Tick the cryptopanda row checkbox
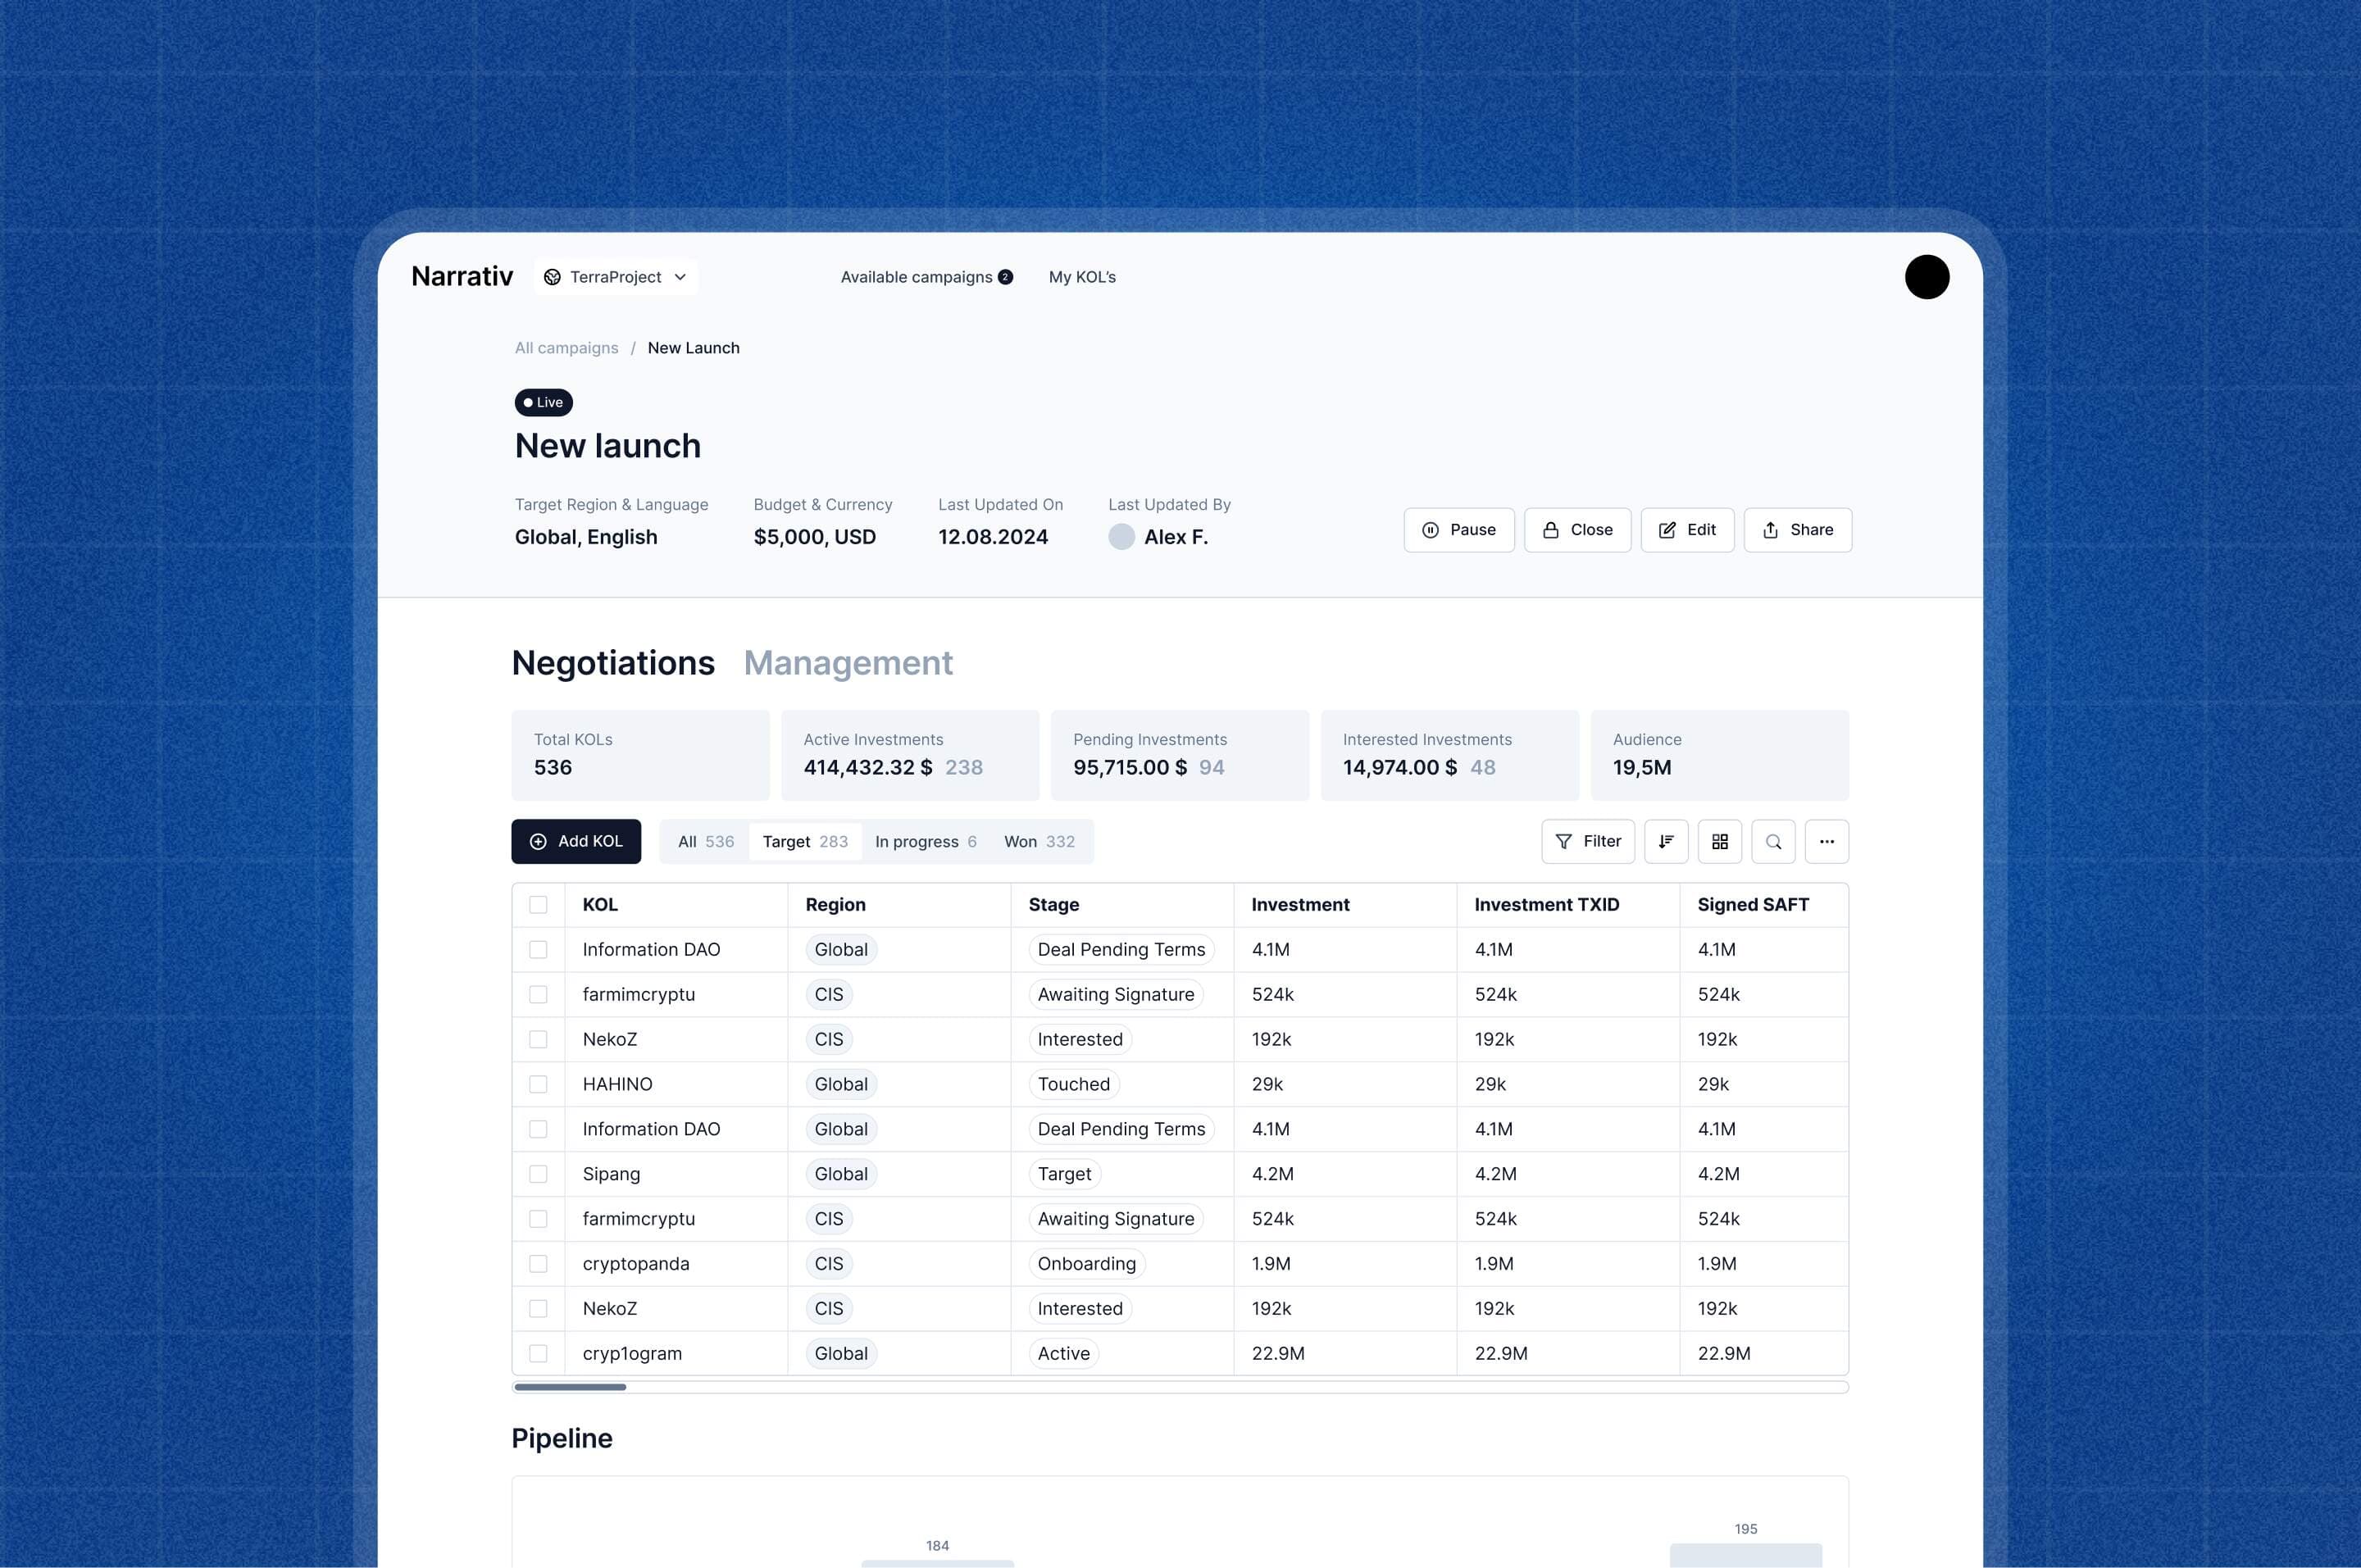The height and width of the screenshot is (1568, 2361). (x=538, y=1264)
